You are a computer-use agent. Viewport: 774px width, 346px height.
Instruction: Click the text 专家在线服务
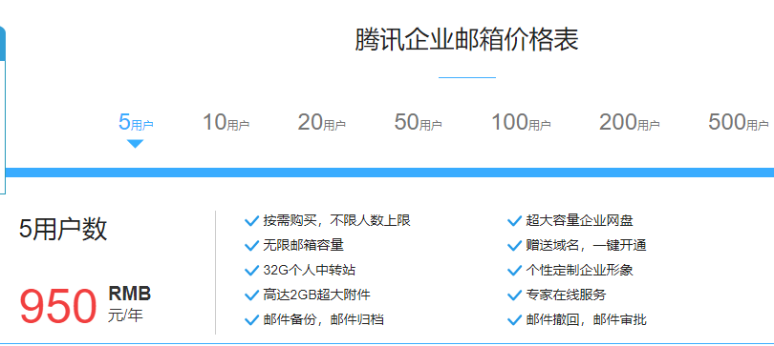click(x=566, y=295)
